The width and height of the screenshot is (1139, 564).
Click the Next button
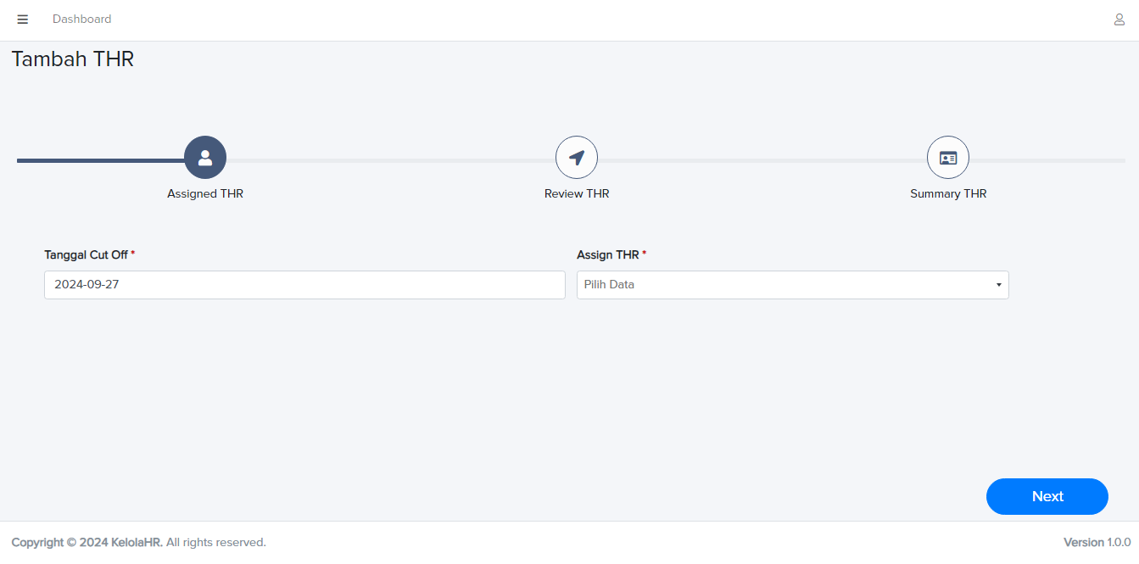[1047, 496]
